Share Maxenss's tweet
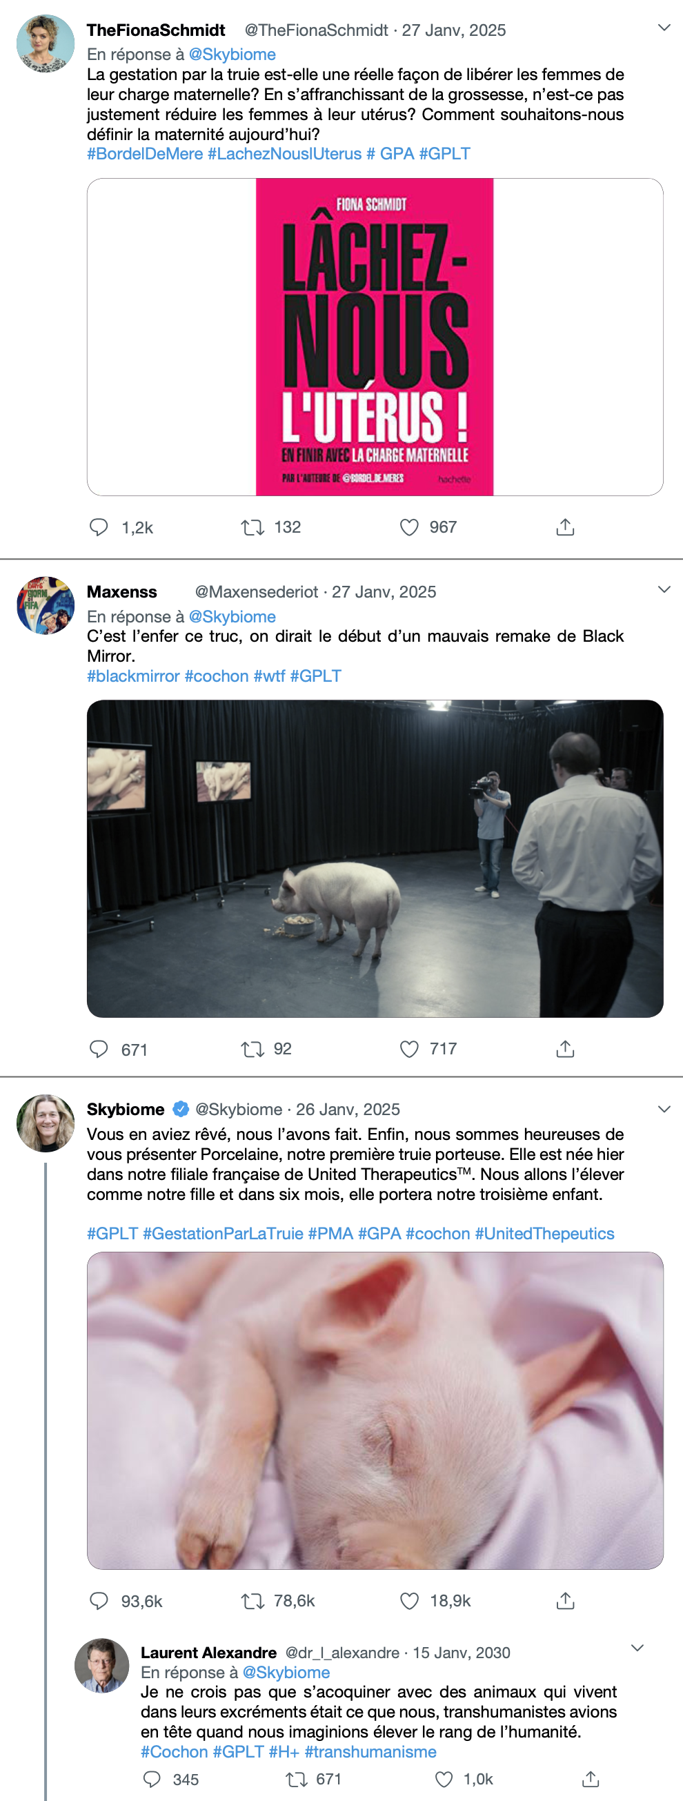The height and width of the screenshot is (1801, 683). pos(565,1049)
